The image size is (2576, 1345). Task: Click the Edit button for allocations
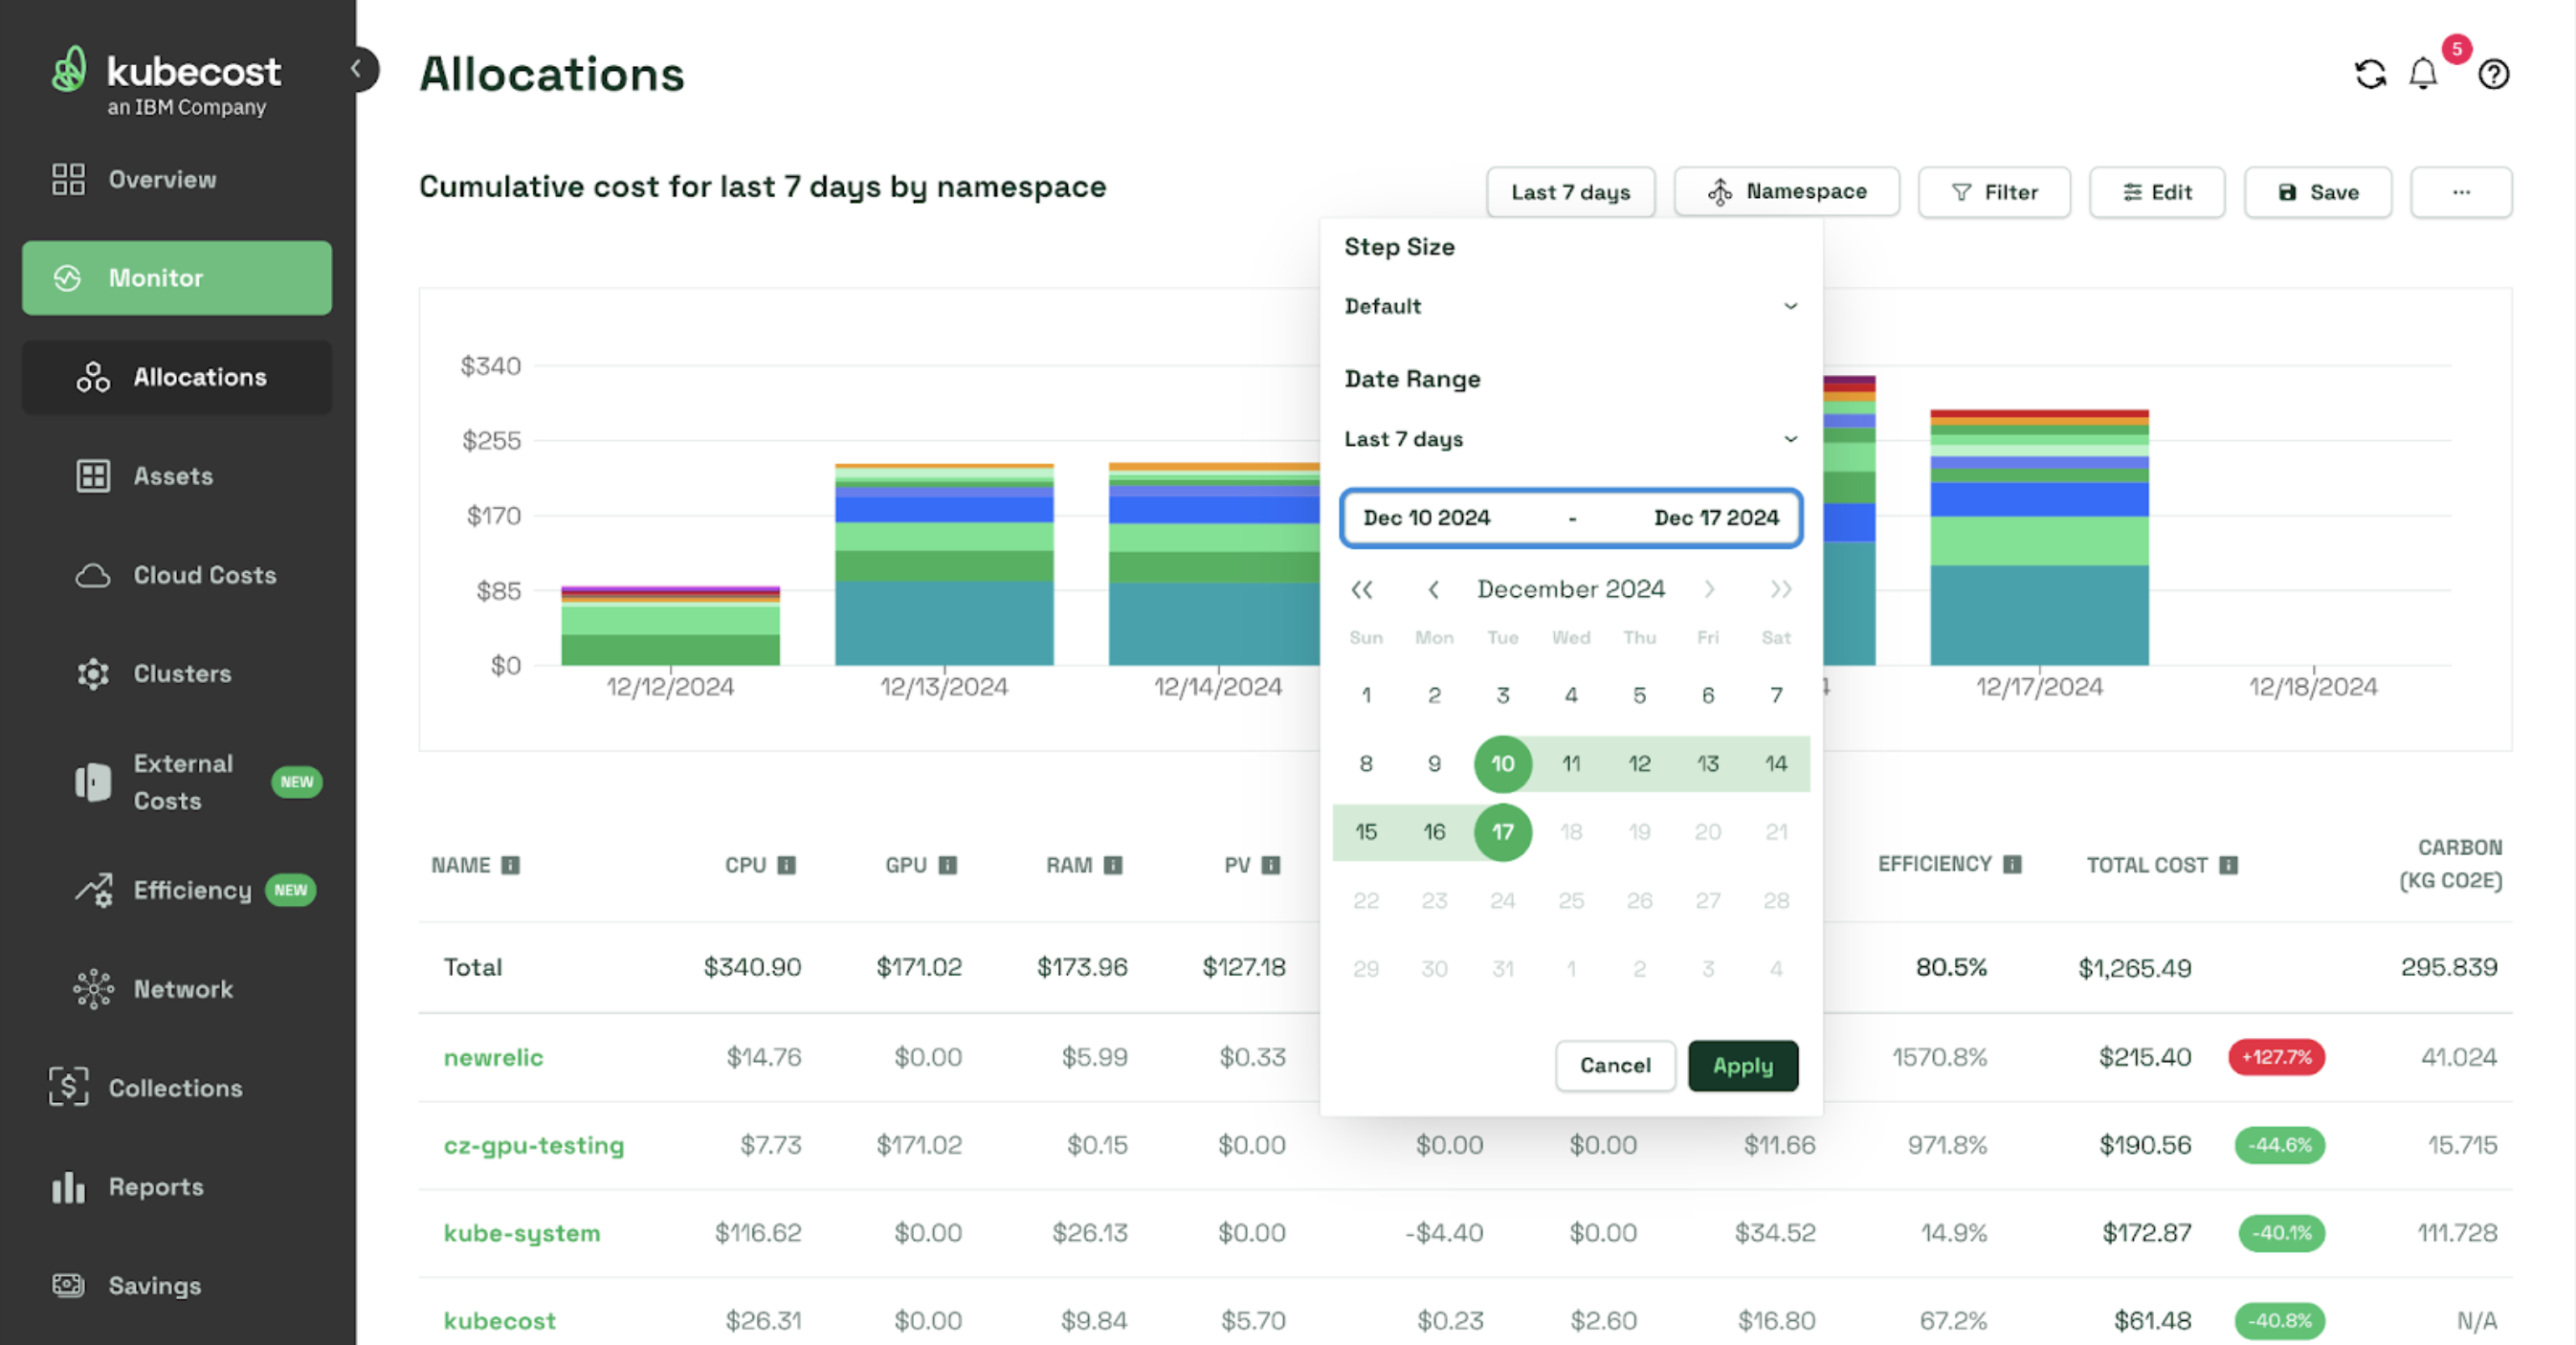(2155, 190)
